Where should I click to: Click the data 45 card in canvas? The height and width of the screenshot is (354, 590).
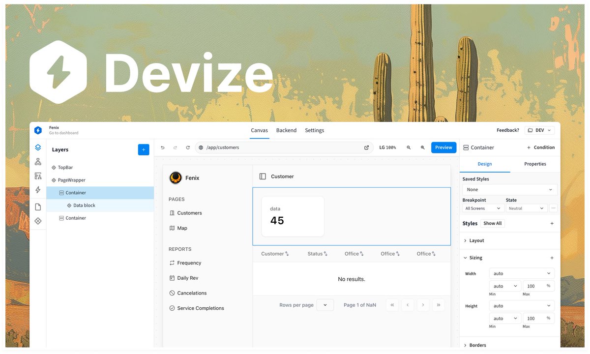[x=293, y=216]
